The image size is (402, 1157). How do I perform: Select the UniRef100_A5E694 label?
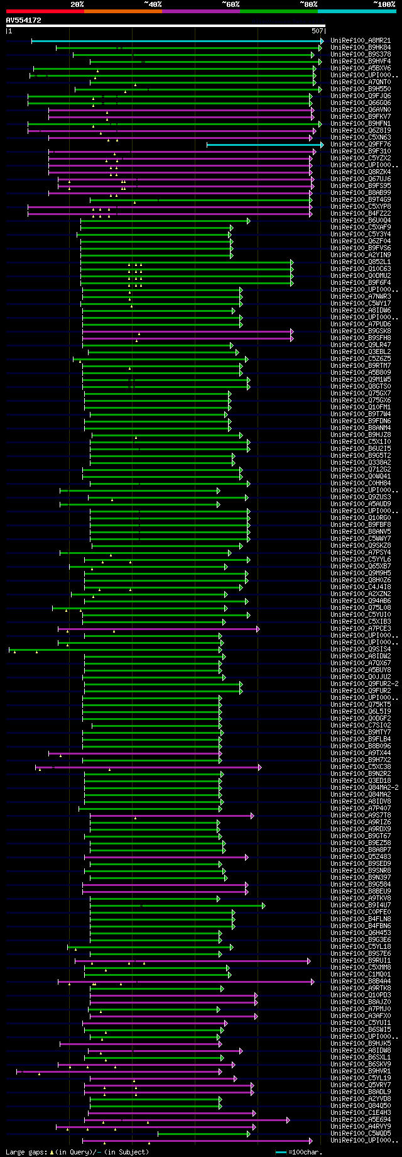361,1120
